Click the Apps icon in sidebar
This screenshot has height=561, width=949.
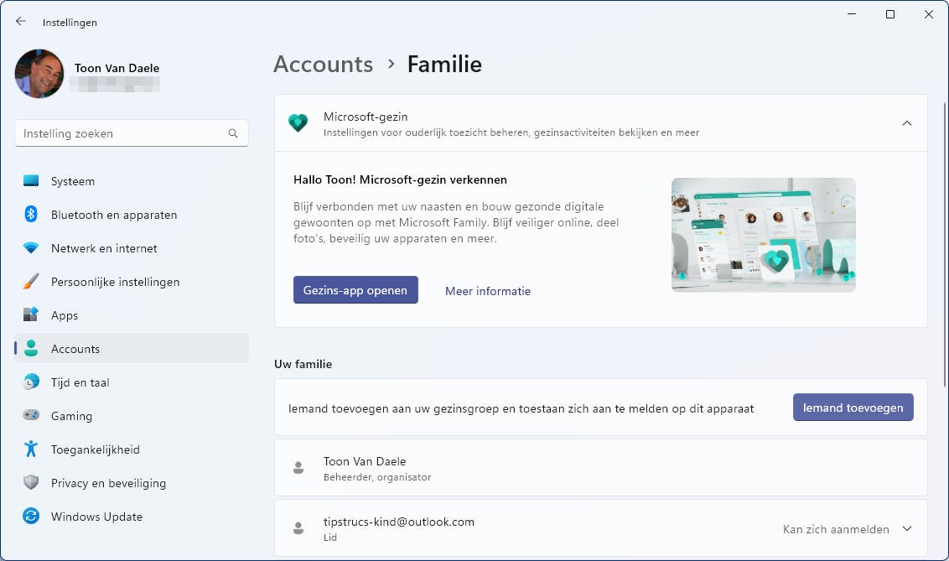point(31,315)
